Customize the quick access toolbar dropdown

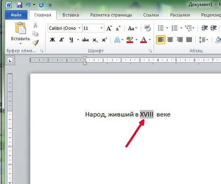(50, 5)
